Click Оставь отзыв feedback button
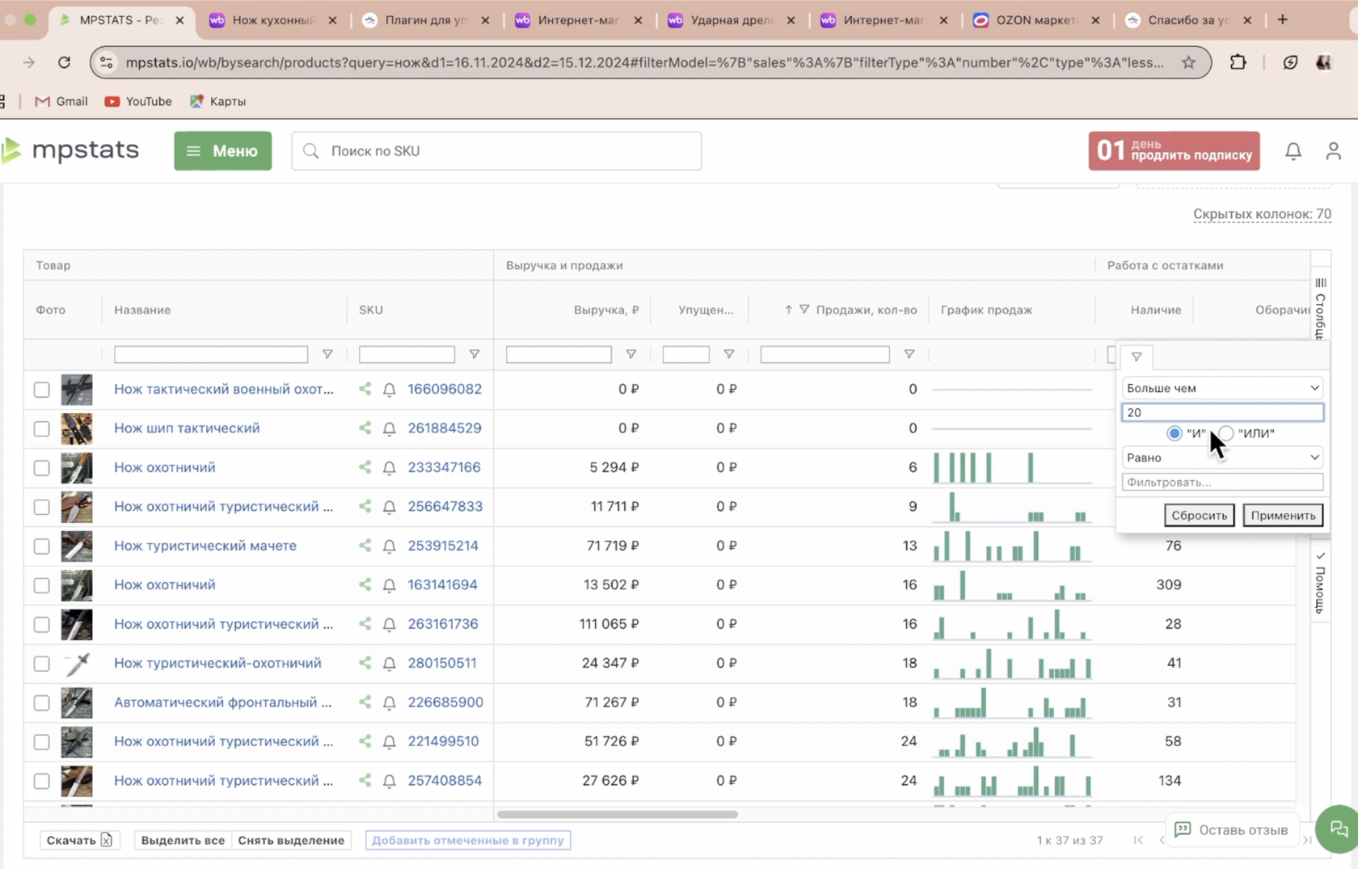 (x=1232, y=830)
